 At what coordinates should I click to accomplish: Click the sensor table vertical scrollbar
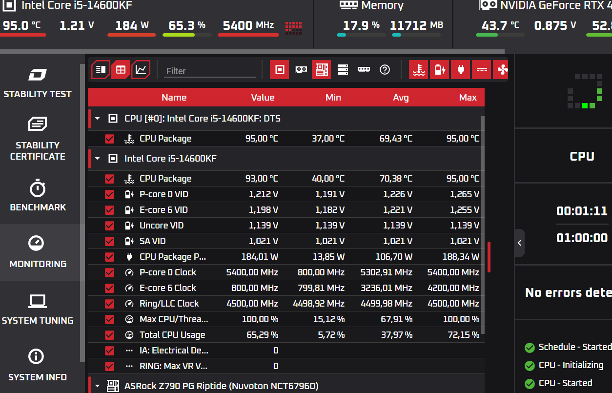483,225
